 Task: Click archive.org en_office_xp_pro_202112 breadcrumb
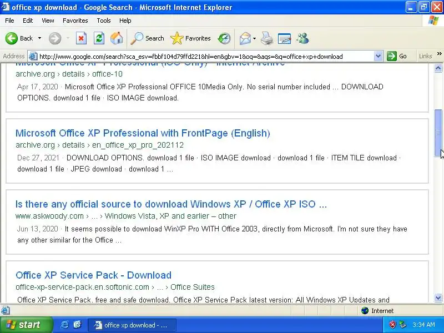[x=100, y=145]
